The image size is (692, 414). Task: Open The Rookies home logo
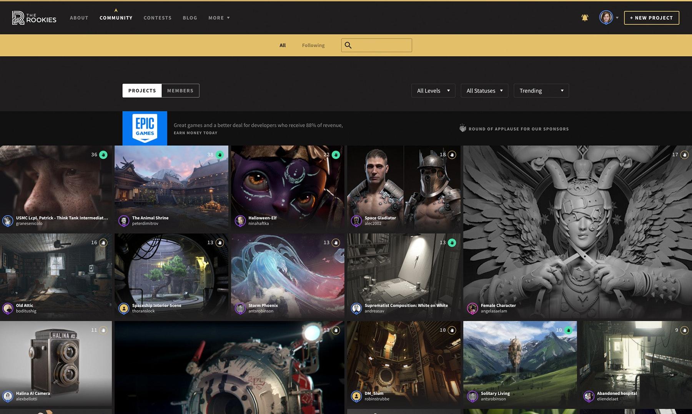coord(34,18)
